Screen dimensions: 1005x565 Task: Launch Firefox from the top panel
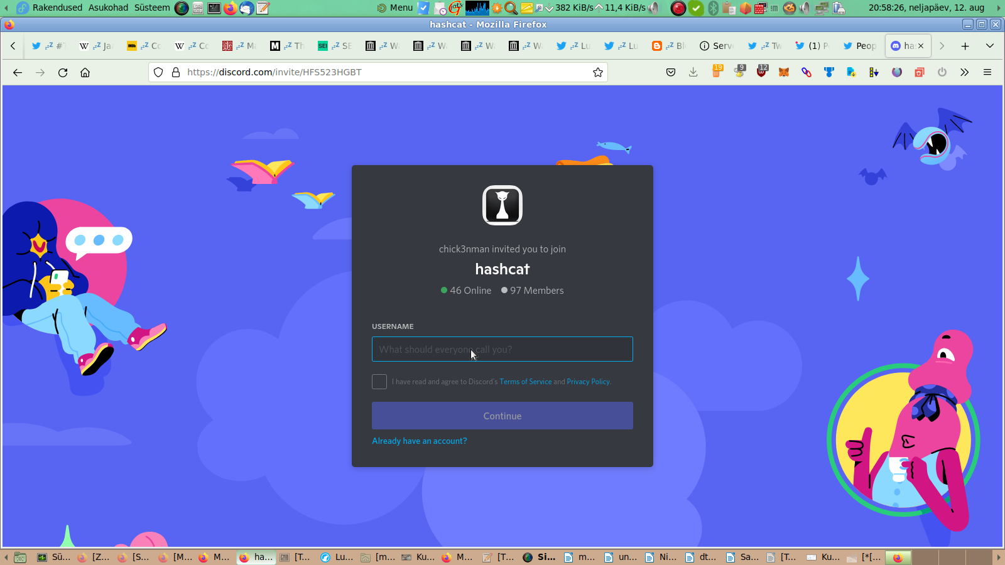pyautogui.click(x=231, y=8)
